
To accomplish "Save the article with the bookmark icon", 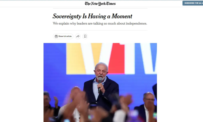I will click(85, 36).
